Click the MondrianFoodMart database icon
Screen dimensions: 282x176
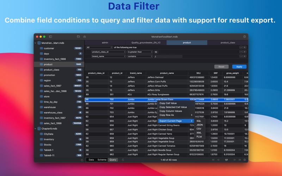[x=39, y=43]
